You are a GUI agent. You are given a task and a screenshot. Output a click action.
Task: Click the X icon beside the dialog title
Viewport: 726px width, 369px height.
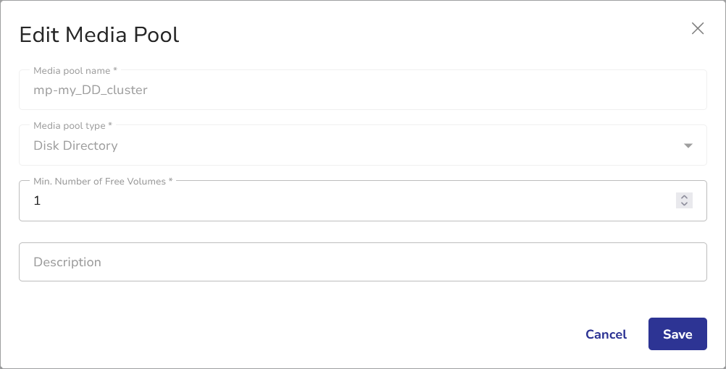tap(698, 29)
